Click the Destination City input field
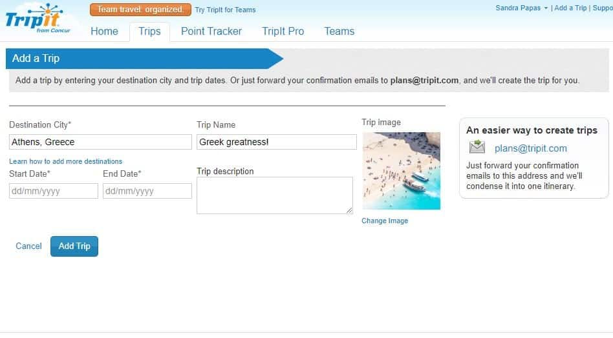Viewport: 613px width, 338px height. click(100, 142)
